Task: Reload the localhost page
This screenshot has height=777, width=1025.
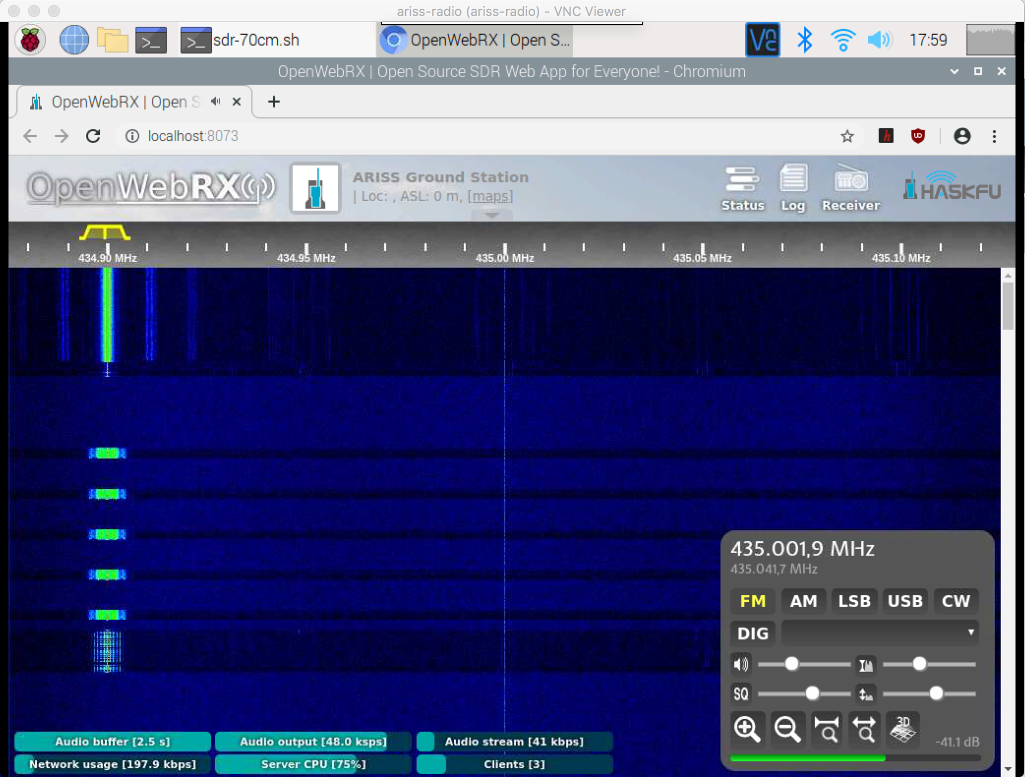Action: coord(93,136)
